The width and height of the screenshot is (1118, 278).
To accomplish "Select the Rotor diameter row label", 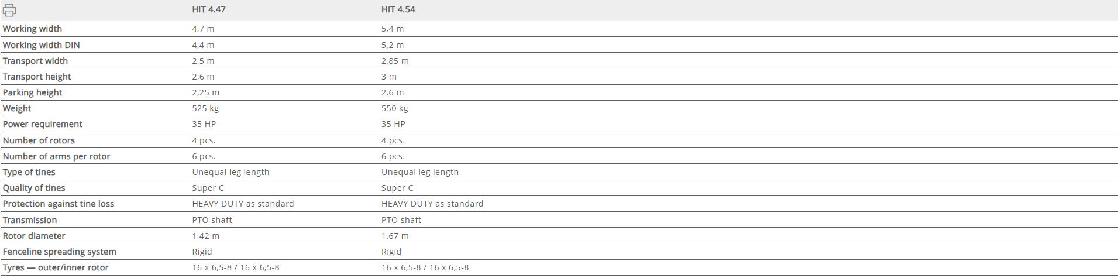I will click(x=34, y=236).
